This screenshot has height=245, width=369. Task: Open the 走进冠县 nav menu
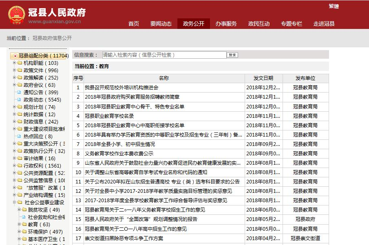(324, 24)
